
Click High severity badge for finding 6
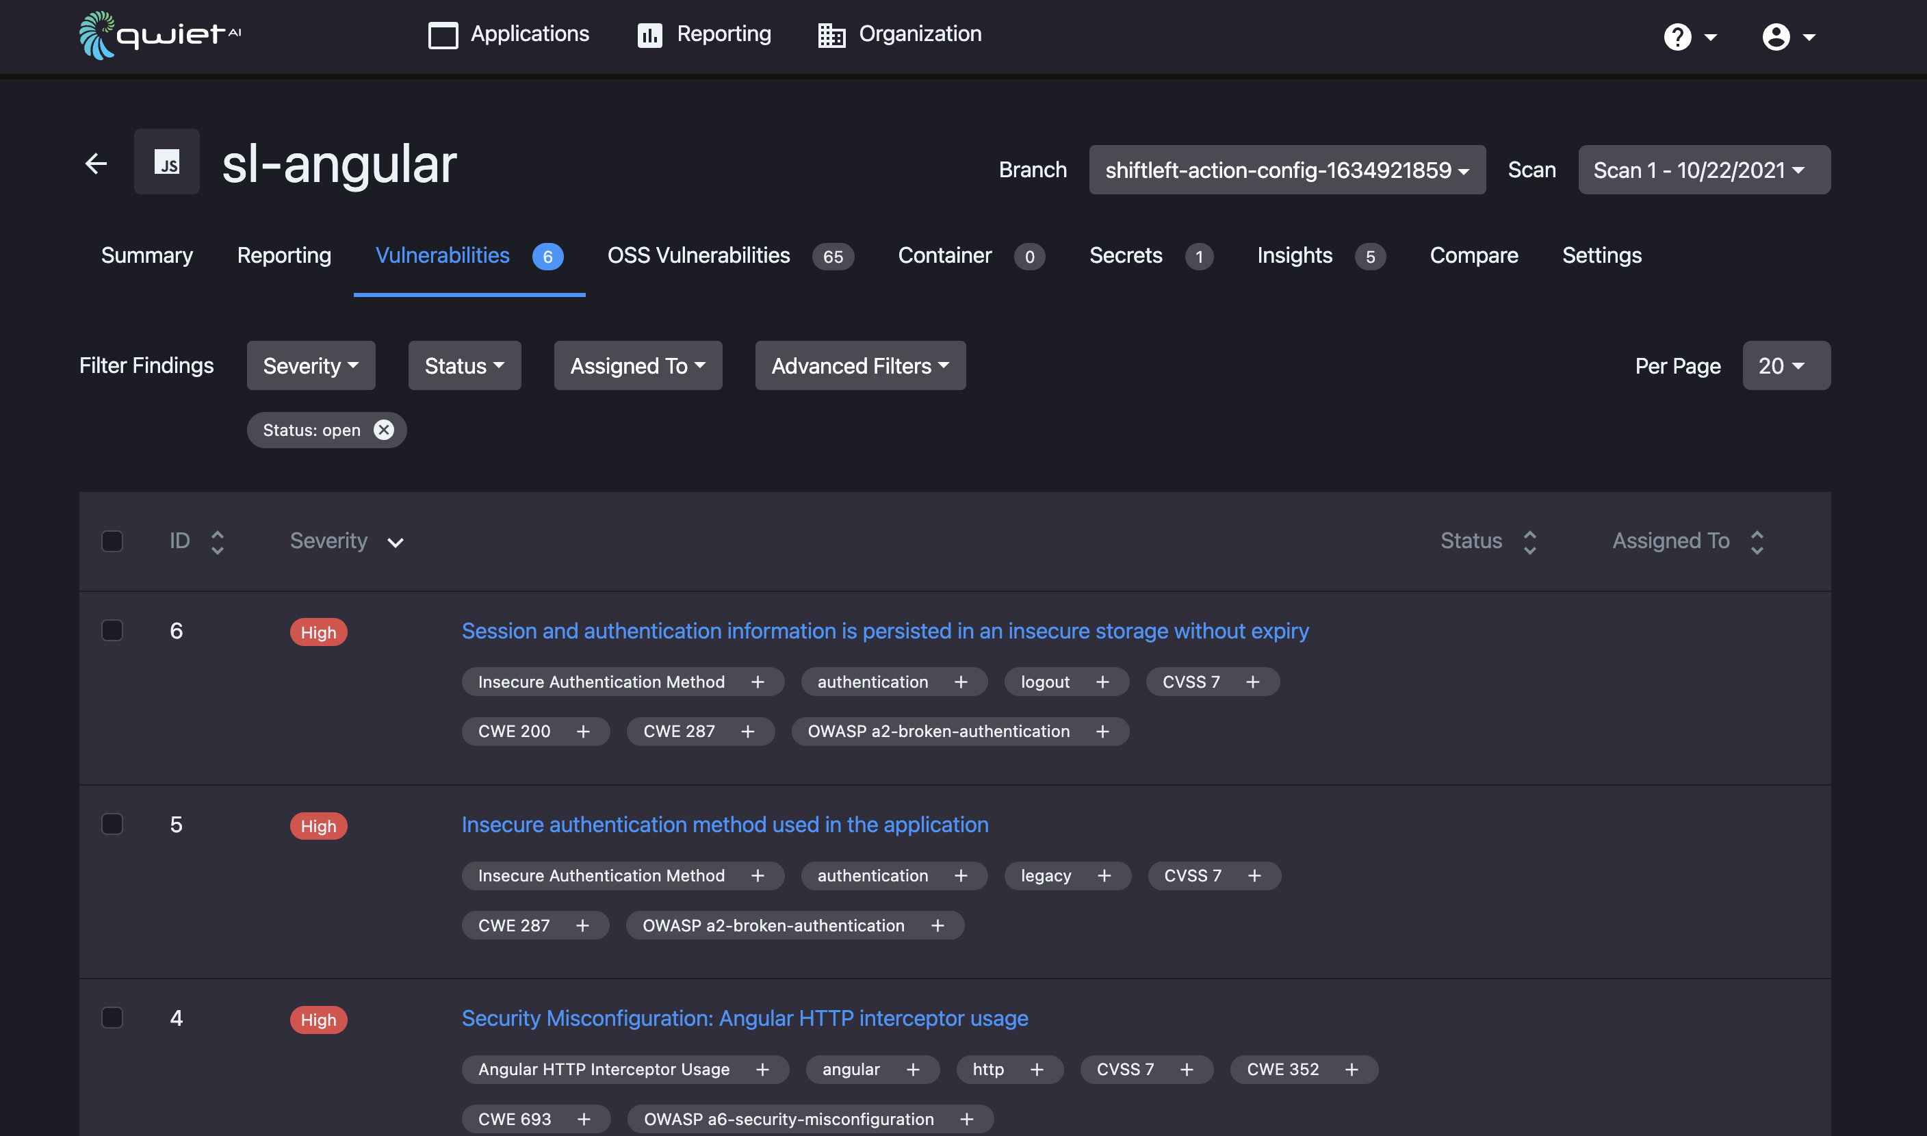(x=318, y=632)
